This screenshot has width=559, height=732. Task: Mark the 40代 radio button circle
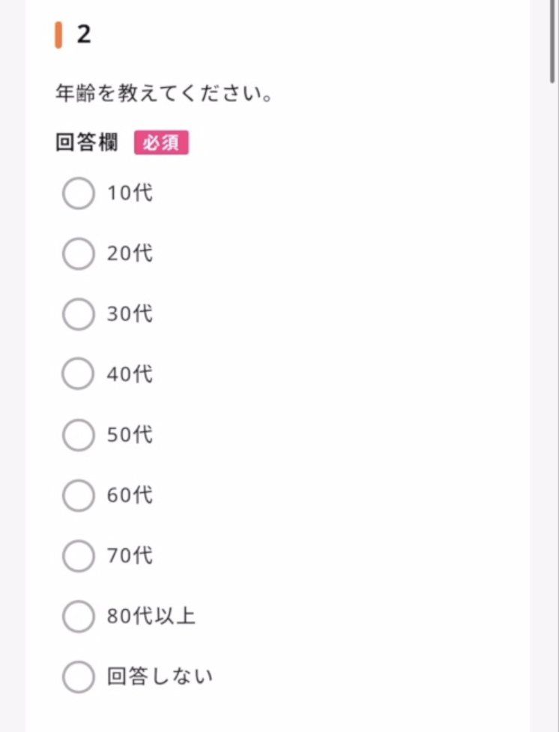click(79, 374)
